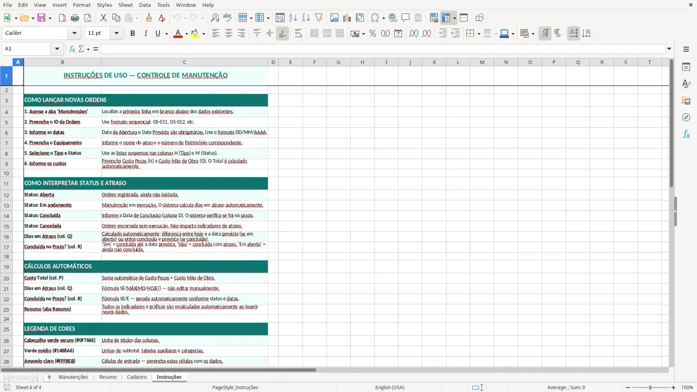Insert a pivot table
697x392 pixels.
(x=360, y=18)
